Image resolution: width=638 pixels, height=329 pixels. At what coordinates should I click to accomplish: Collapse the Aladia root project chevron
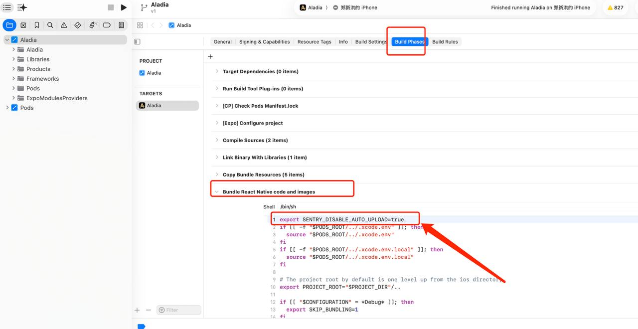pos(6,40)
